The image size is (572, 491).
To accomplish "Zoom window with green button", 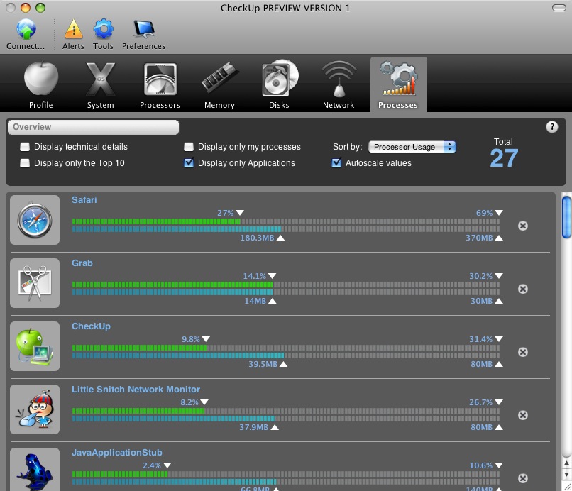I will coord(40,8).
